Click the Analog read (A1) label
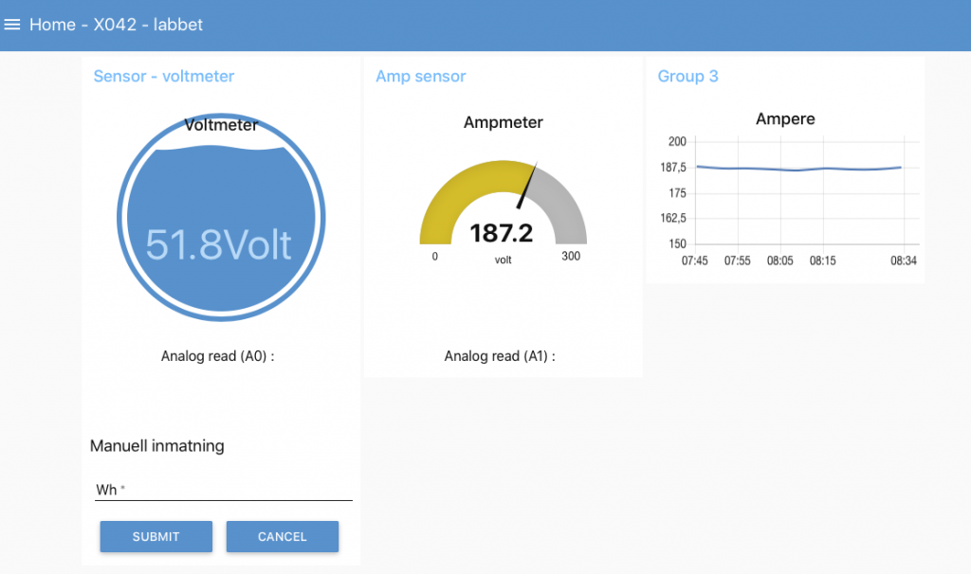This screenshot has height=574, width=971. coord(500,356)
